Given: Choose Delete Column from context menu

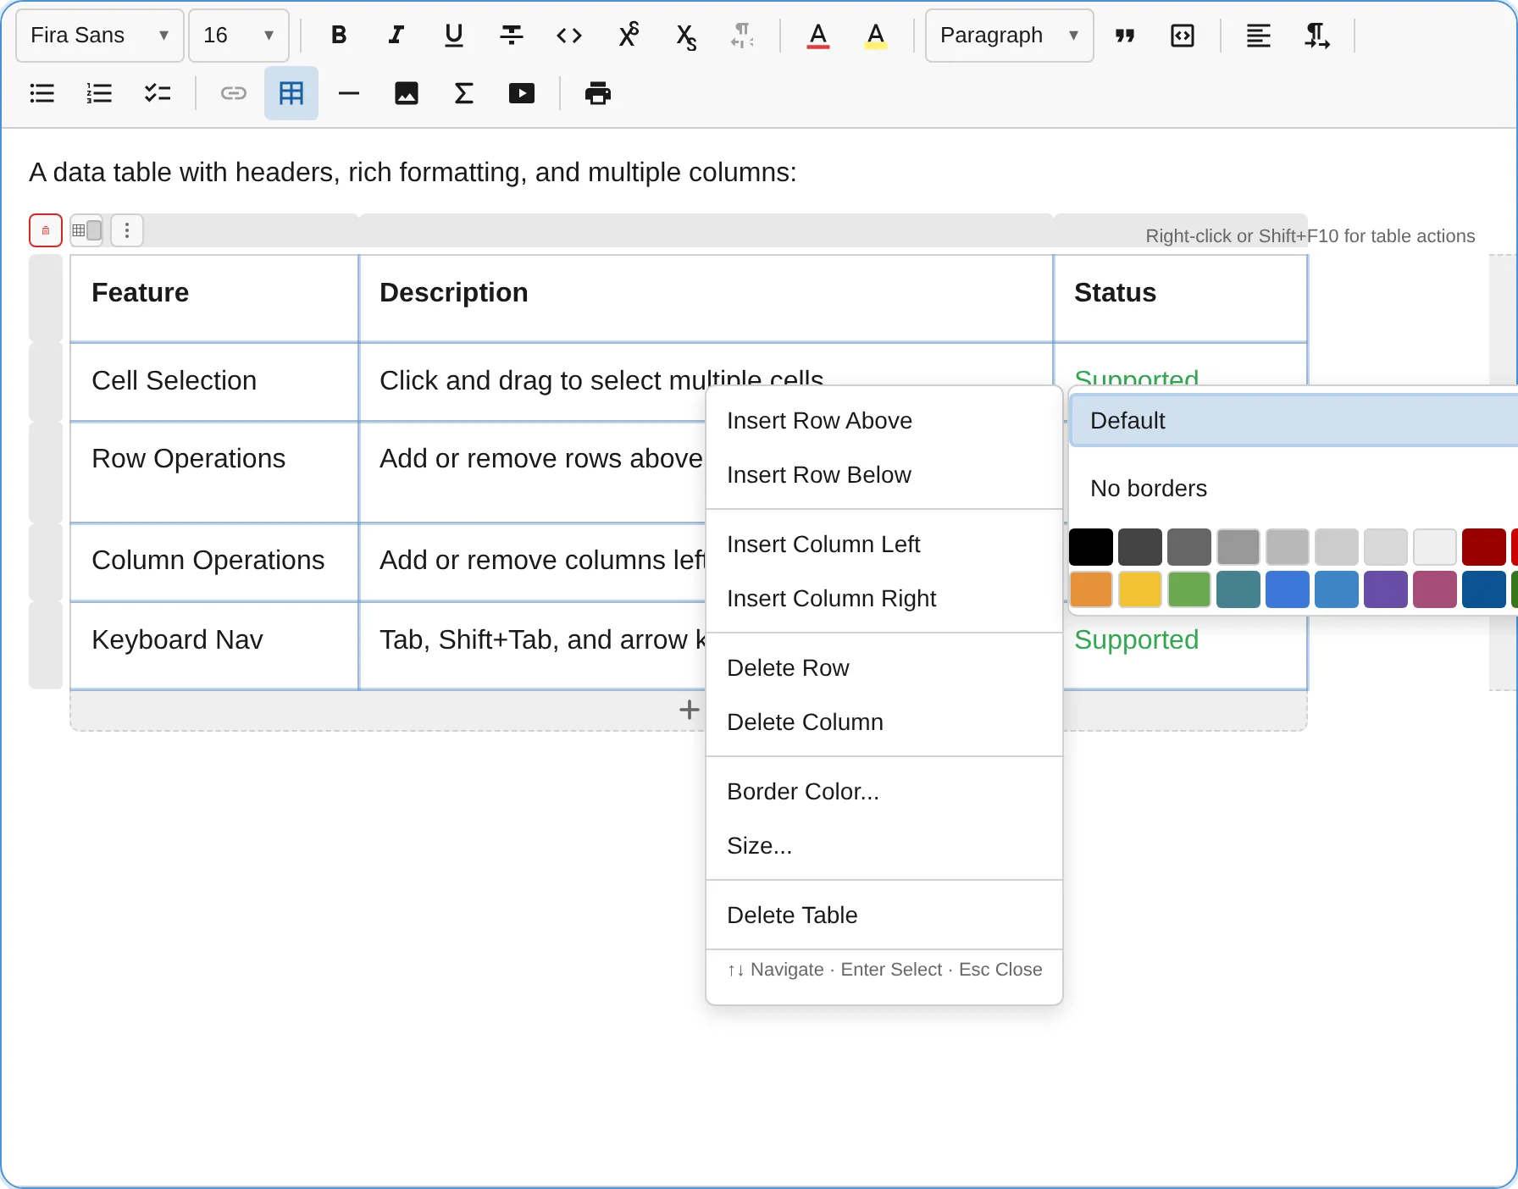Looking at the screenshot, I should click(x=884, y=722).
